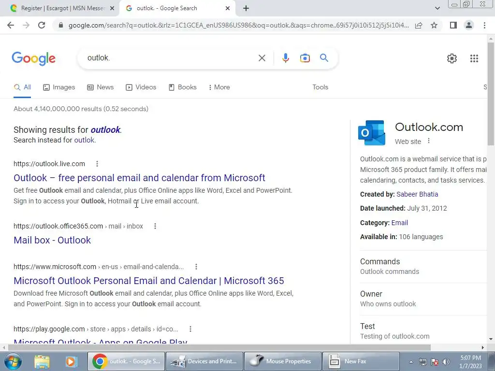Launch Windows Media Player from taskbar
Viewport: 495px width, 371px height.
(71, 361)
